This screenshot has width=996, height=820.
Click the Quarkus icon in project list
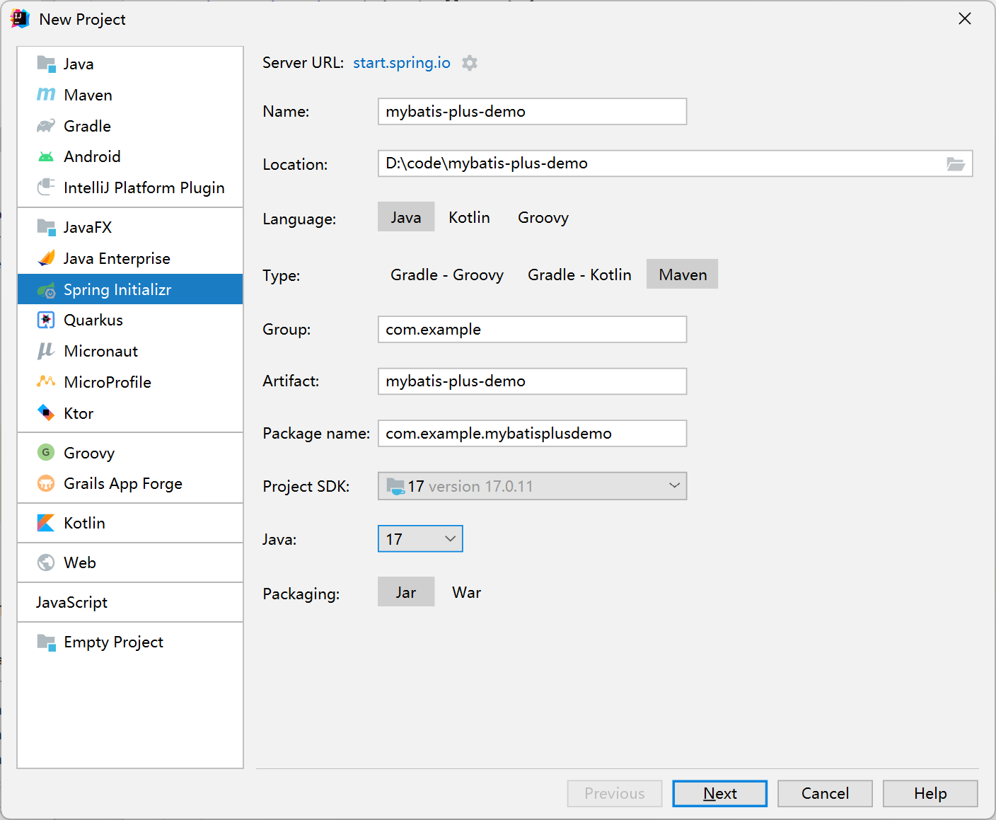point(46,321)
